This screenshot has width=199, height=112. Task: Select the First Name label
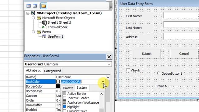[x=134, y=16]
